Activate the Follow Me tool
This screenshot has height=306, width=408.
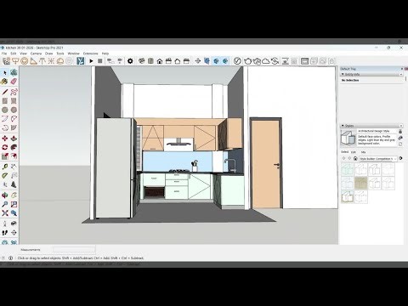[14, 147]
